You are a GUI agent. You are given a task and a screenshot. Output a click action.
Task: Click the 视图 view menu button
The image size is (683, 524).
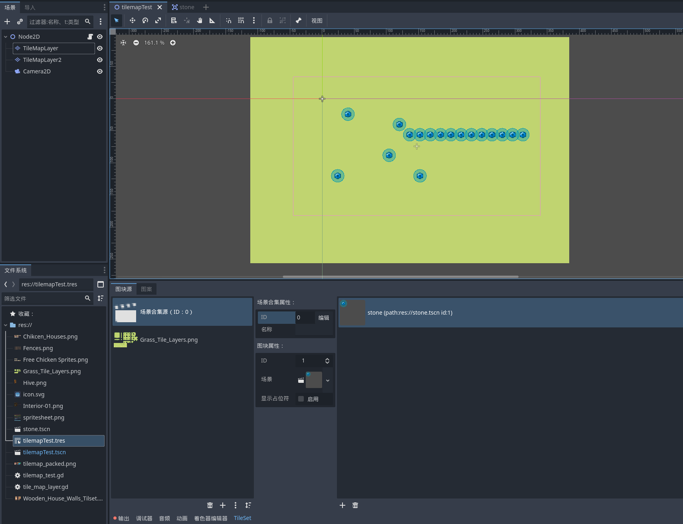[317, 20]
